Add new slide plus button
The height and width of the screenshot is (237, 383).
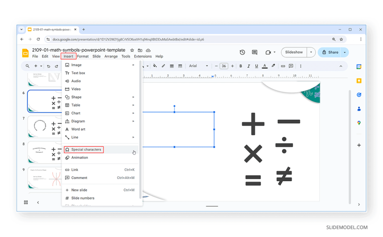coord(36,66)
